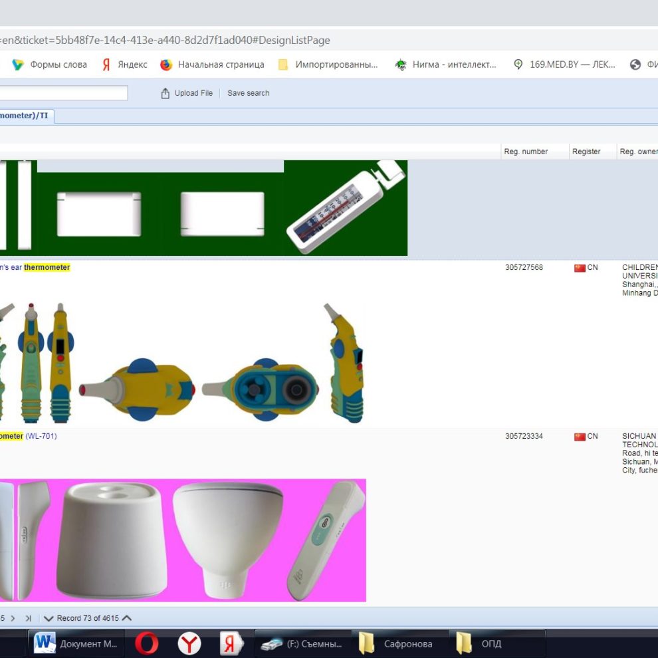The image size is (658, 658).
Task: Go to the next results page arrow
Action: point(13,618)
